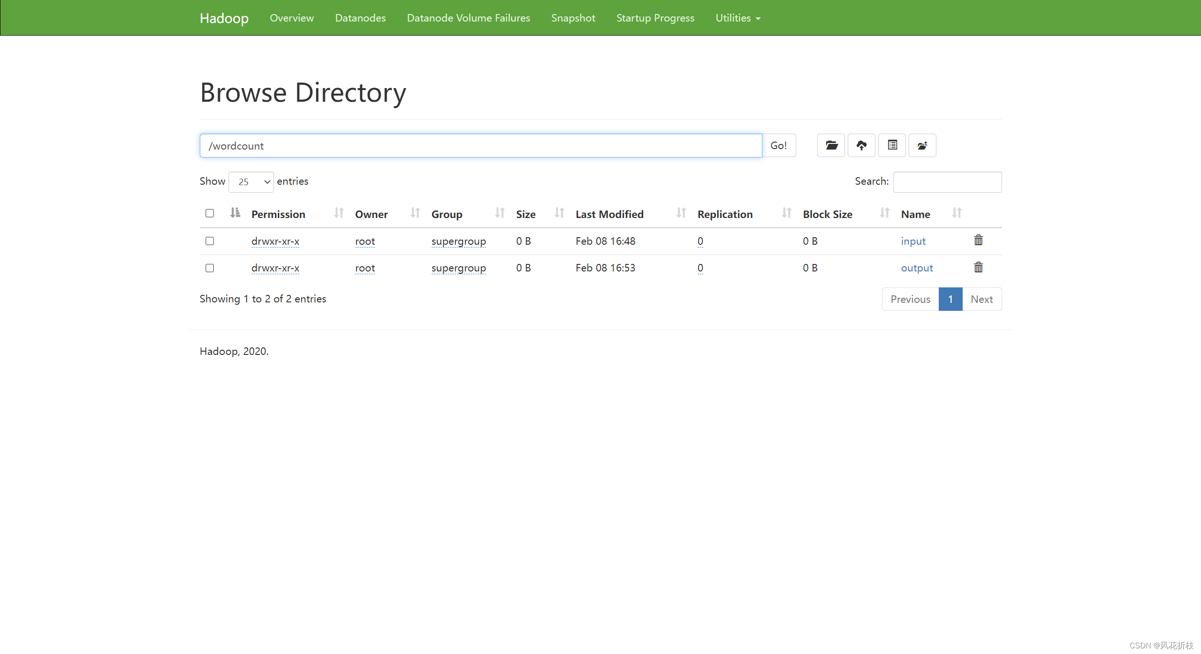This screenshot has width=1201, height=654.
Task: Click the Hadoop brand link
Action: (224, 18)
